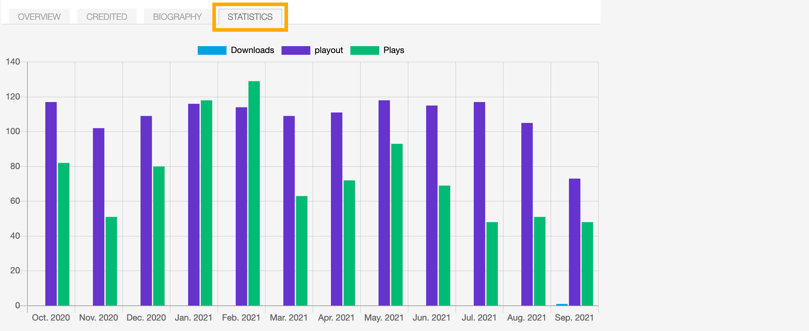Click the Apr. 2021 playout bar

(x=337, y=209)
